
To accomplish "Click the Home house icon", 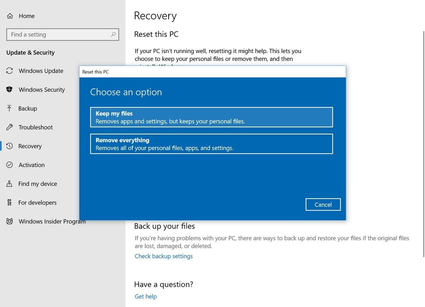I will click(10, 16).
